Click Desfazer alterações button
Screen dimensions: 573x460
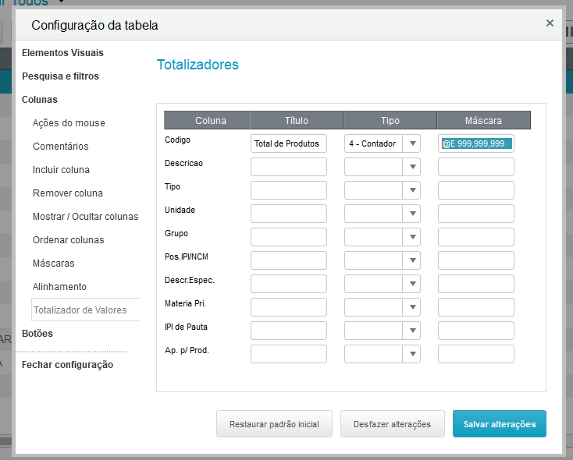pos(393,424)
